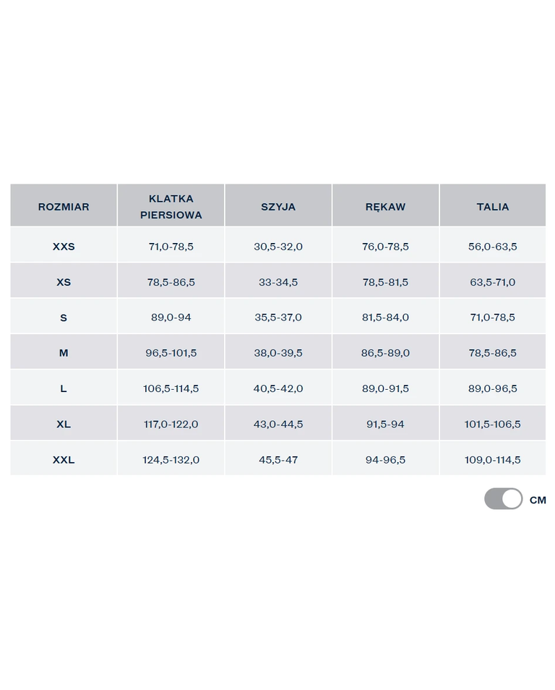Screen dimensions: 555x690
Task: Click the RĘKAW column header
Action: point(385,206)
